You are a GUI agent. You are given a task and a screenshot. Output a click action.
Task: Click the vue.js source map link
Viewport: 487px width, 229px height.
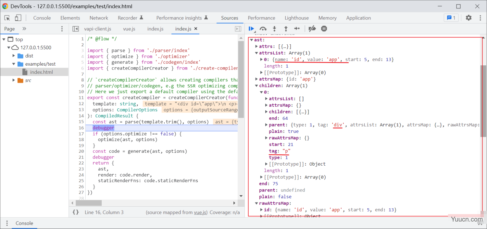[201, 212]
